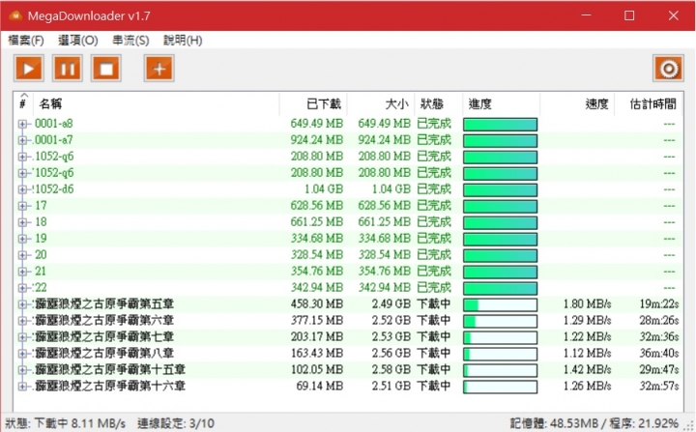Screen dimensions: 696x432
Task: Select the 霹靂狼煙之古原爭霸第七章 entry
Action: point(104,337)
